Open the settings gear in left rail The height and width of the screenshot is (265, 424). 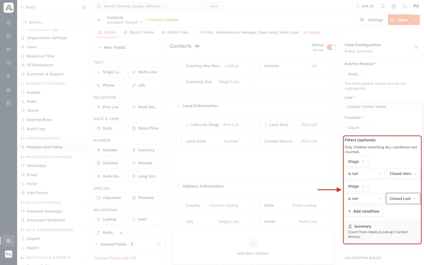click(9, 241)
